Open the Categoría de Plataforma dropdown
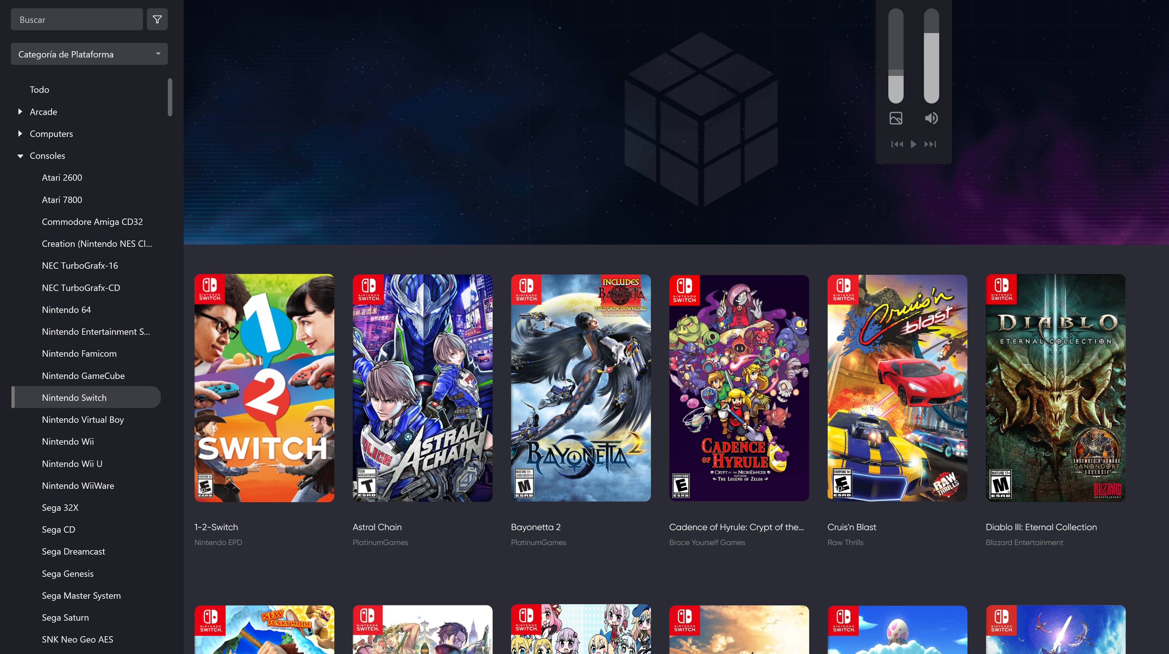 pyautogui.click(x=89, y=54)
